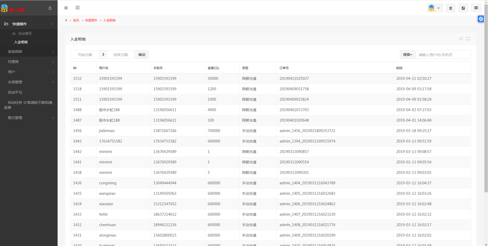Click the hamburger menu icon to collapse sidebar

[x=66, y=8]
